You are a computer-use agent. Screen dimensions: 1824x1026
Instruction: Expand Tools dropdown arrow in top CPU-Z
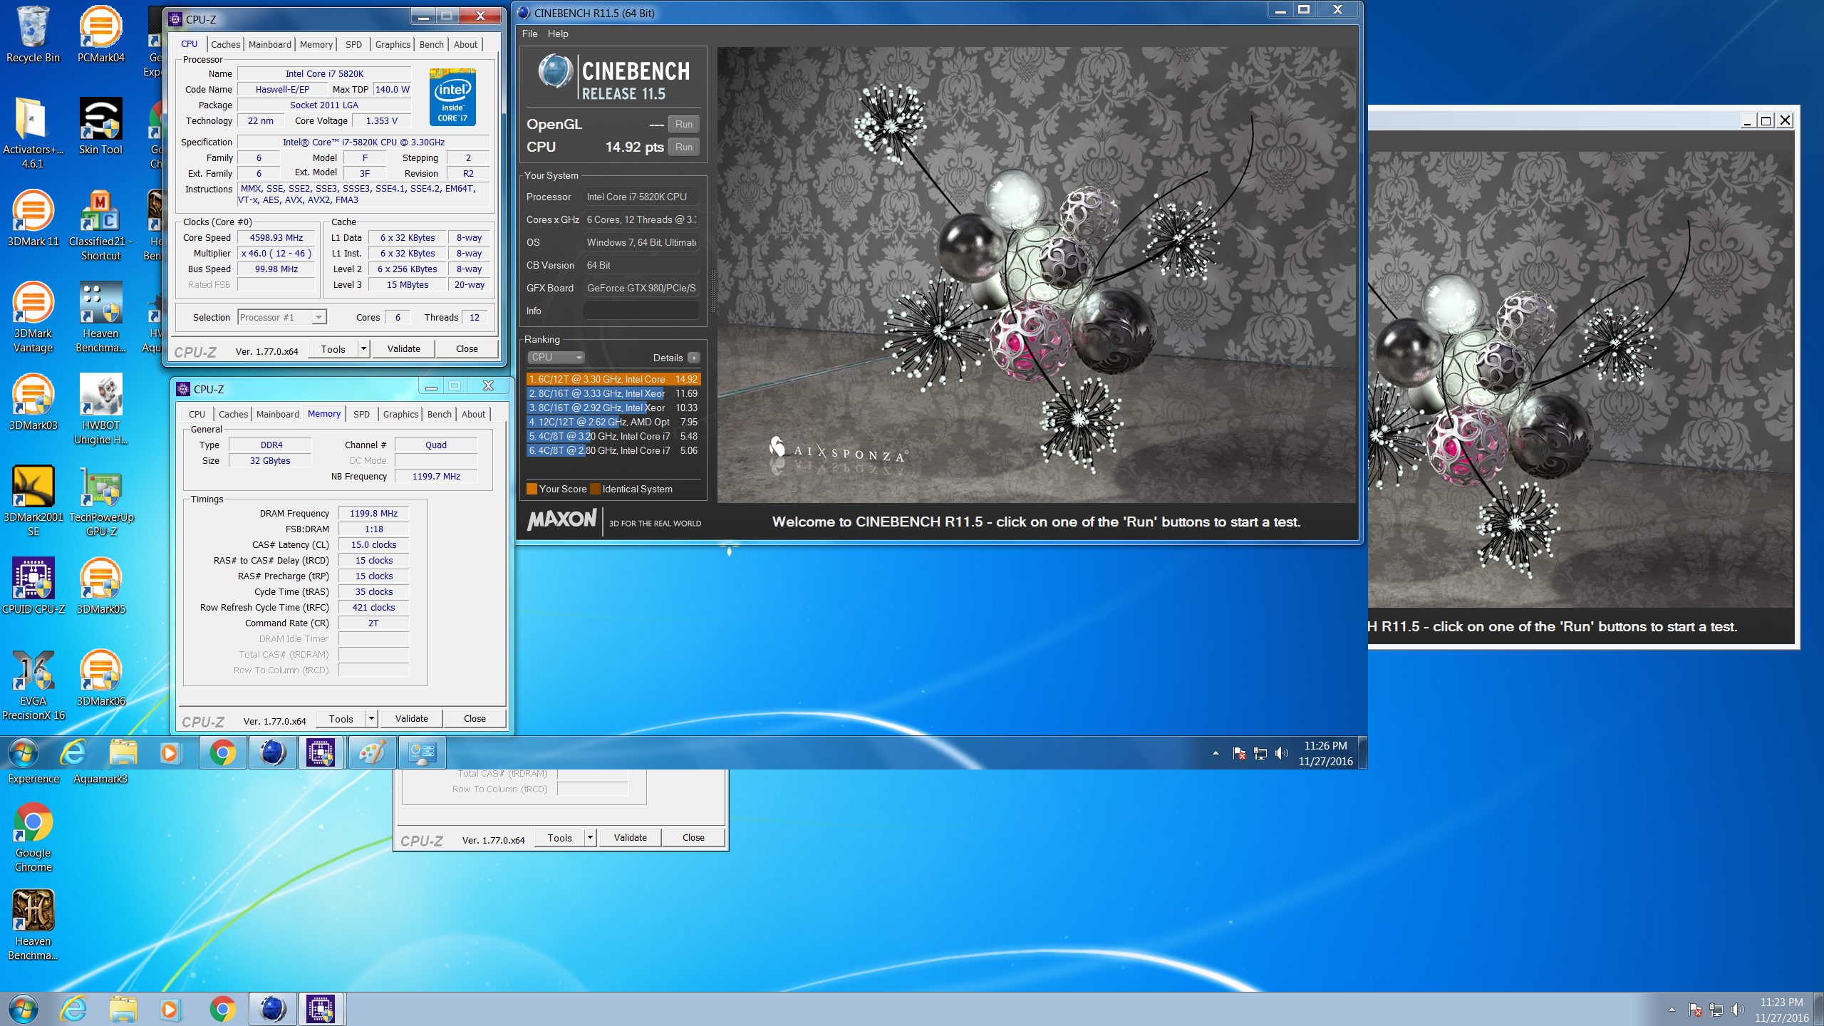pos(363,348)
